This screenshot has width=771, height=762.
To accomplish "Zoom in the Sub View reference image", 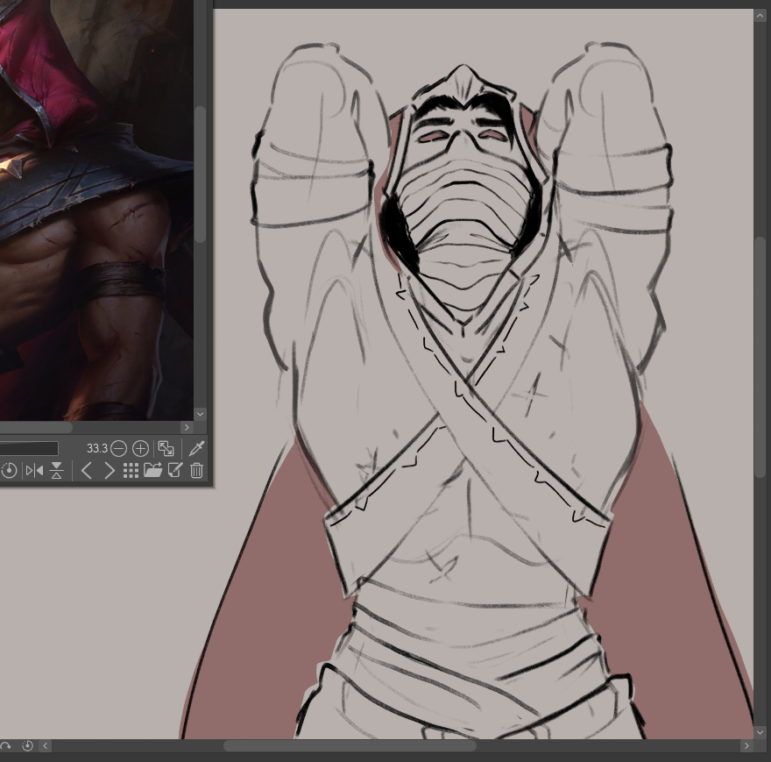I will (141, 448).
